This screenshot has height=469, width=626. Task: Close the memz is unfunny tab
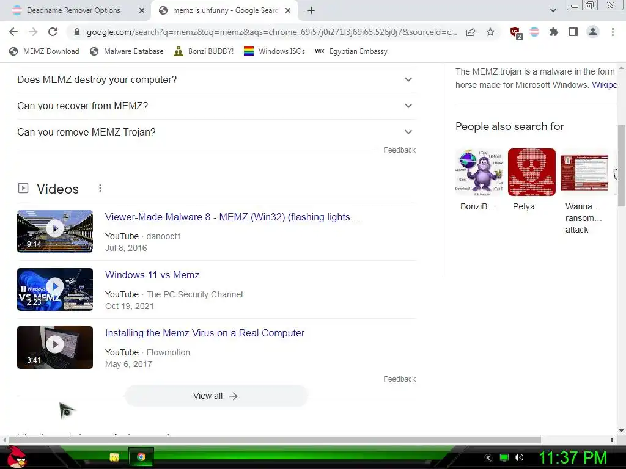point(288,10)
